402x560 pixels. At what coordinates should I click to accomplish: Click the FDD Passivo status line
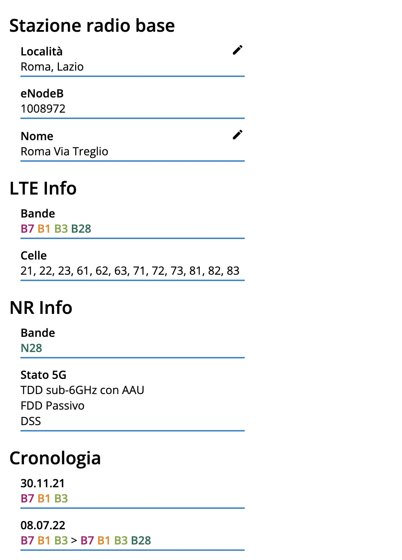(x=53, y=406)
